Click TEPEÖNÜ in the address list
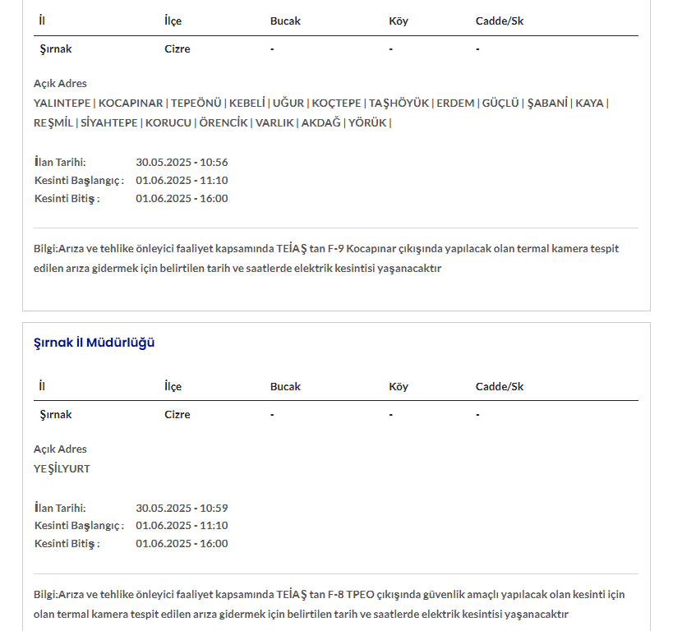The height and width of the screenshot is (631, 673). 196,104
